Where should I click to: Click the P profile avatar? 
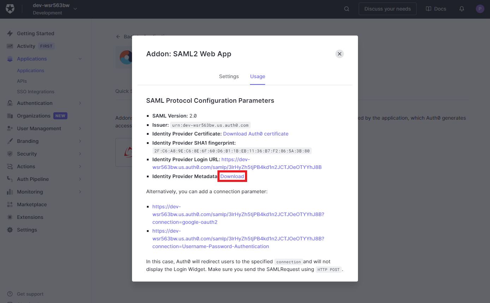click(480, 8)
